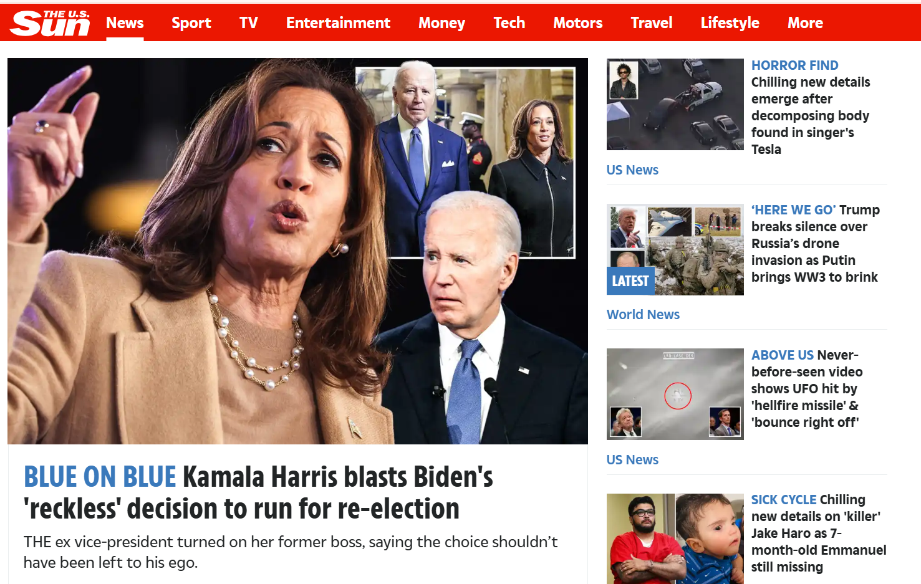Open the HORROR FIND Tesla story
The width and height of the screenshot is (921, 584).
(x=811, y=107)
